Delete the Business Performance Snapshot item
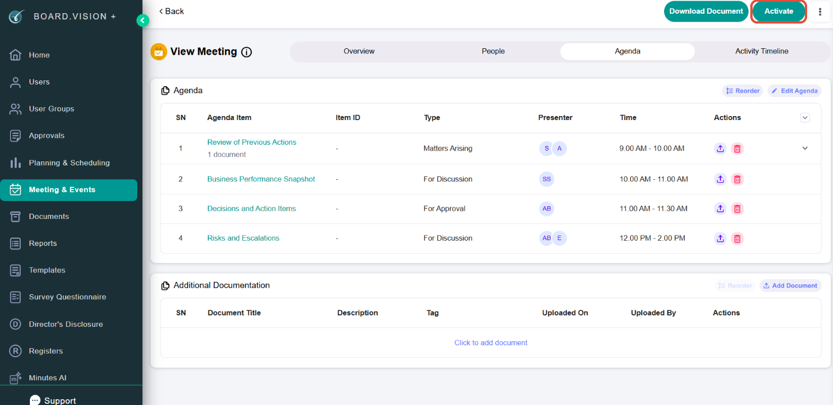 tap(738, 179)
